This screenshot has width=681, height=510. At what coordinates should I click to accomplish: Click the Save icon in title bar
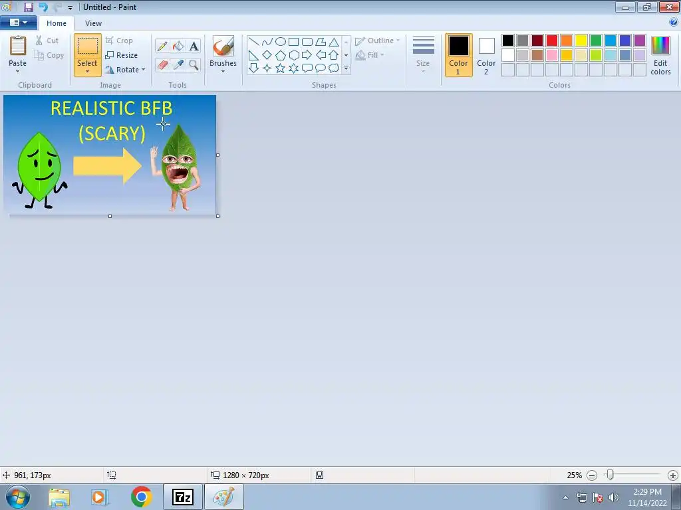(29, 7)
